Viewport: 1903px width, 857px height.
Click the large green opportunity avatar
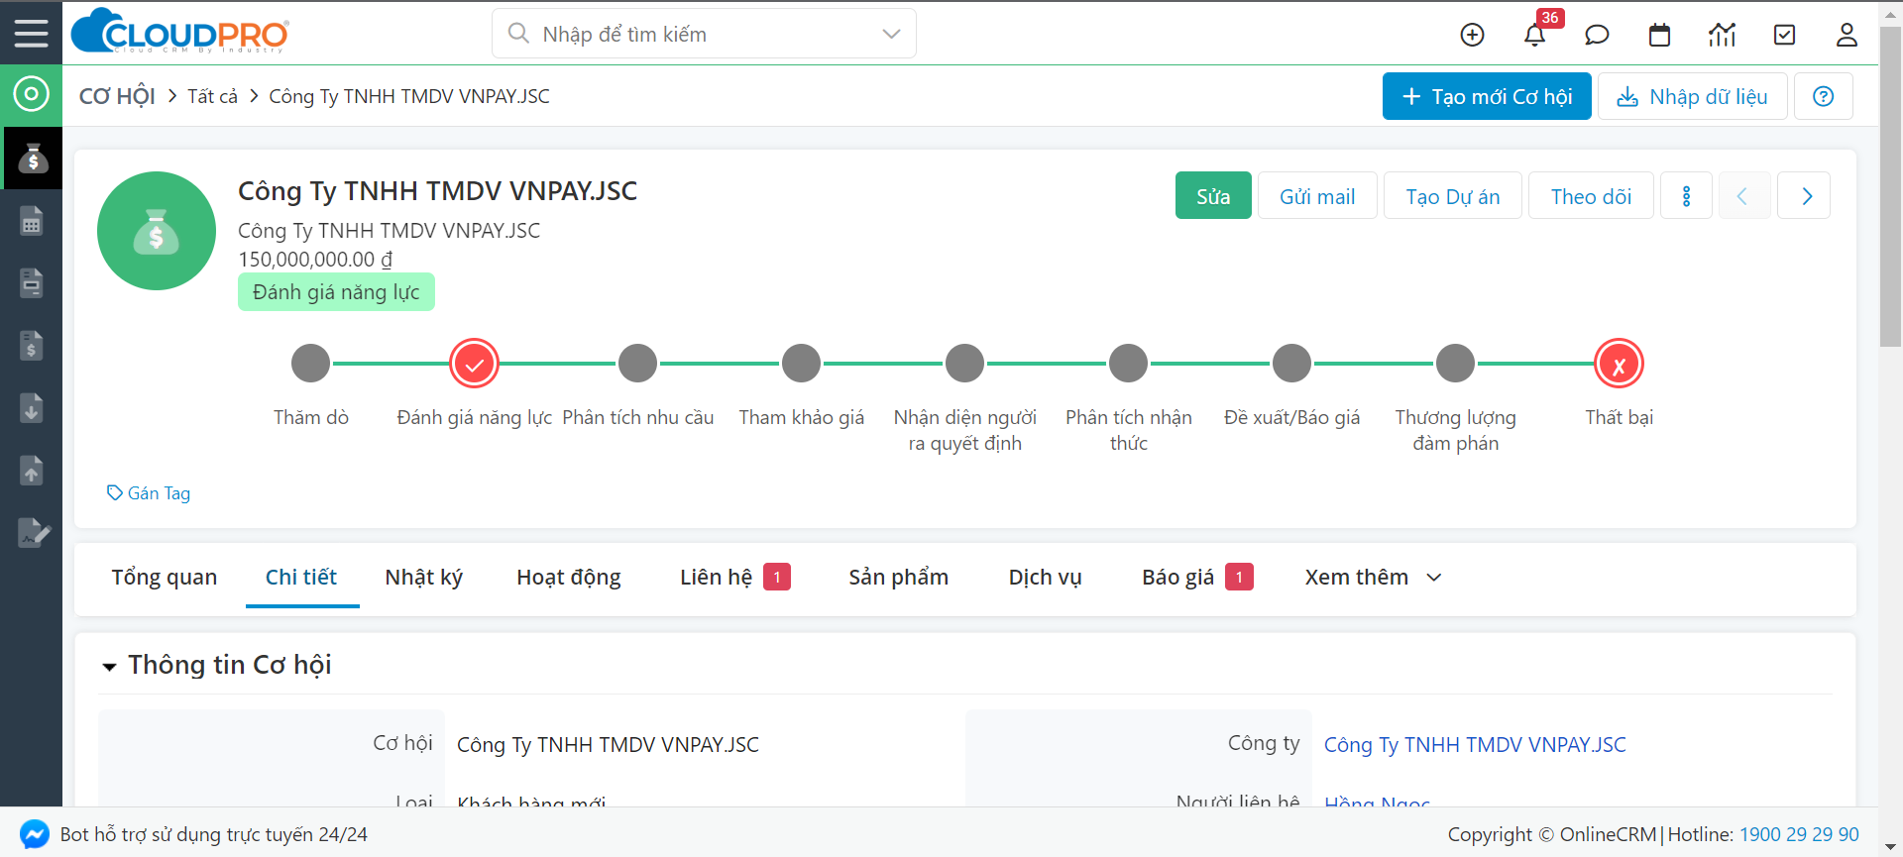pyautogui.click(x=157, y=231)
